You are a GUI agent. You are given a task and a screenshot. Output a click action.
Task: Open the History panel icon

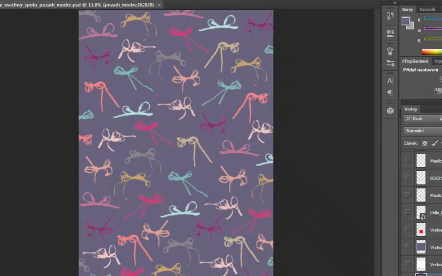(390, 16)
